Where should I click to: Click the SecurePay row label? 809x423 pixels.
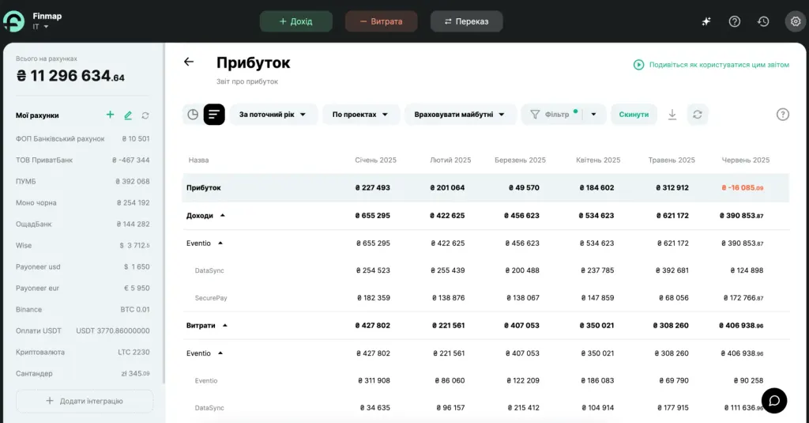pyautogui.click(x=211, y=298)
